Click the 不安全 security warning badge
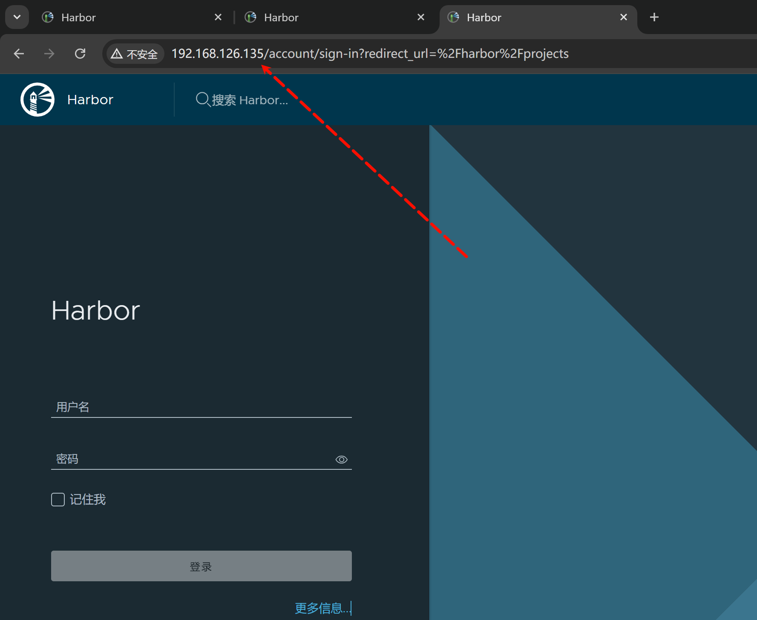Screen dimensions: 757x620 point(135,54)
